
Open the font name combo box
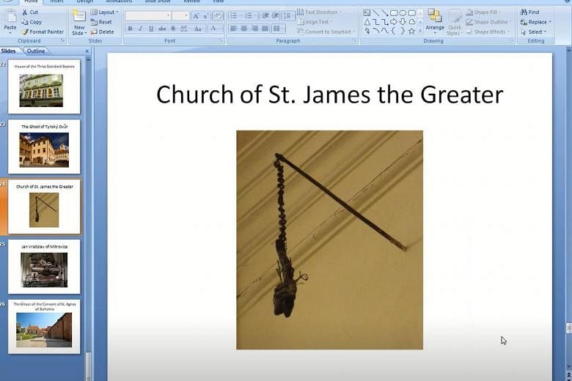coord(148,15)
